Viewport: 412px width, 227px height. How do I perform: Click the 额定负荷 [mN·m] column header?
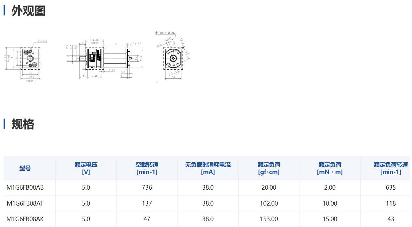coord(330,168)
